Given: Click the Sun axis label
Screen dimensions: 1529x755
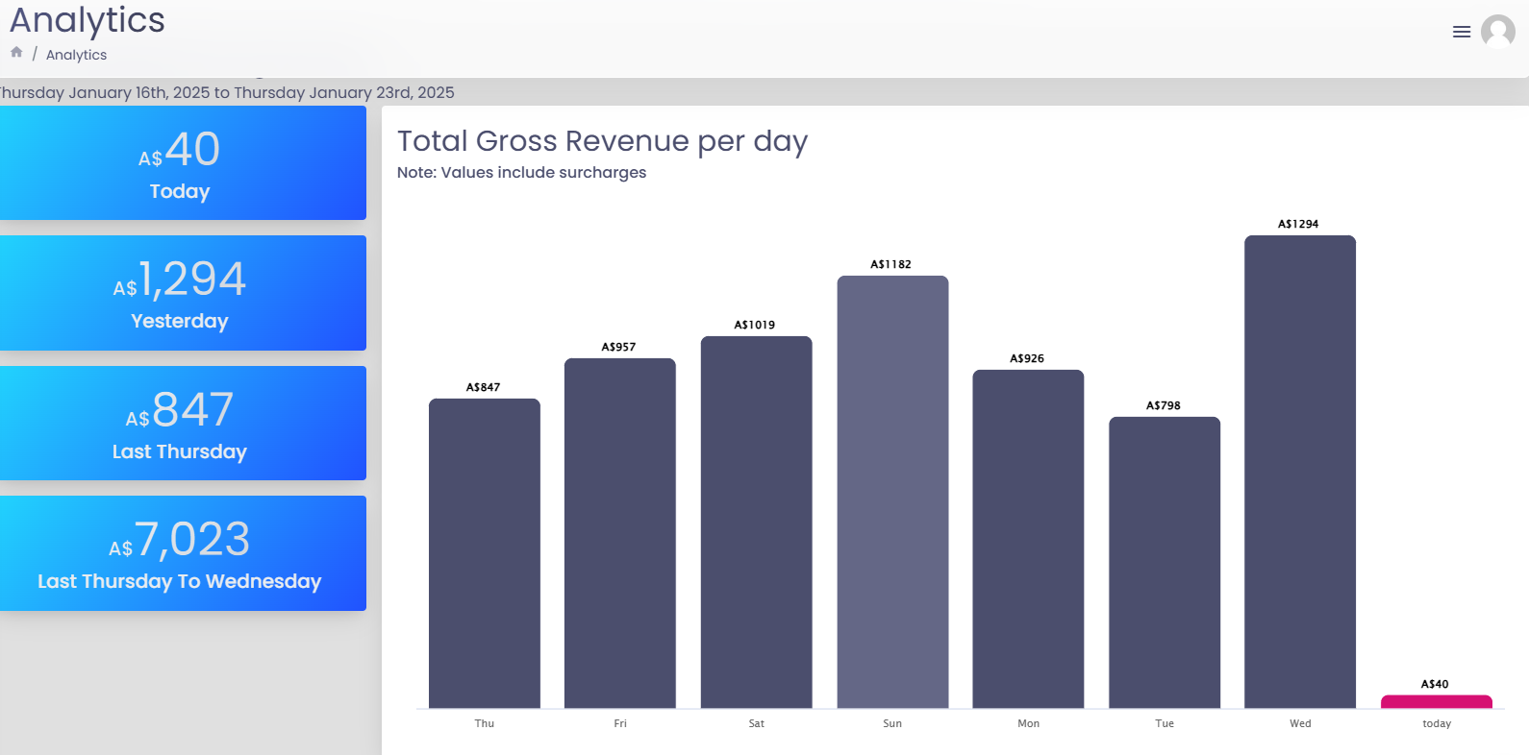Looking at the screenshot, I should pyautogui.click(x=892, y=723).
